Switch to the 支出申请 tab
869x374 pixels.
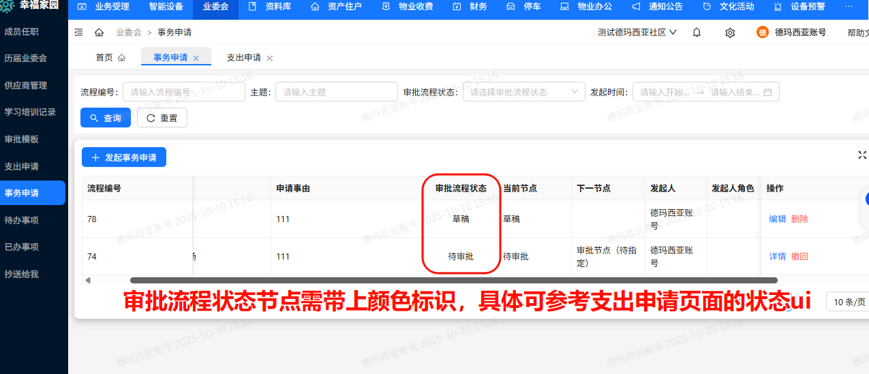pyautogui.click(x=243, y=58)
